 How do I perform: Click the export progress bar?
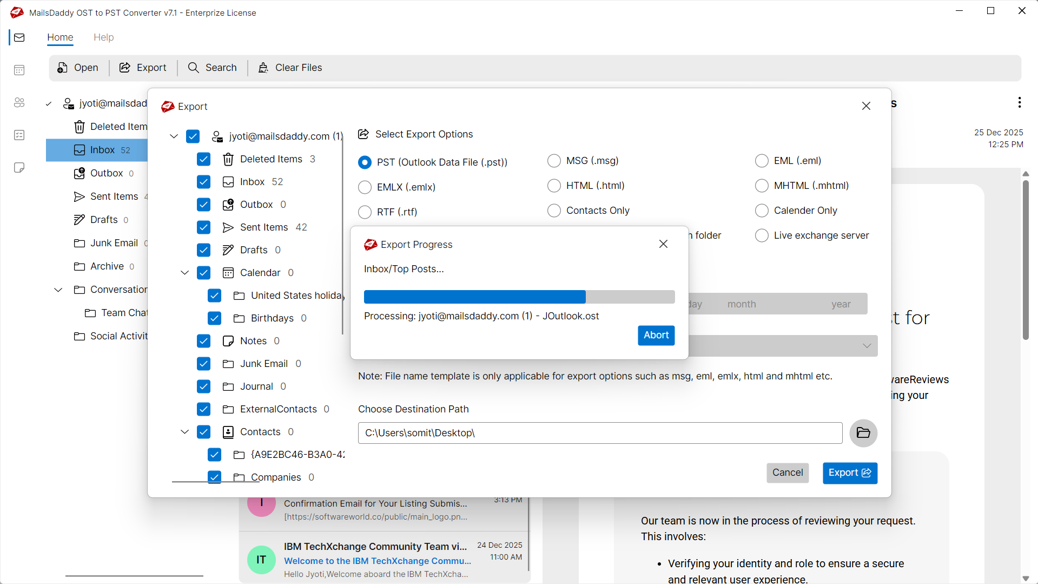click(519, 297)
